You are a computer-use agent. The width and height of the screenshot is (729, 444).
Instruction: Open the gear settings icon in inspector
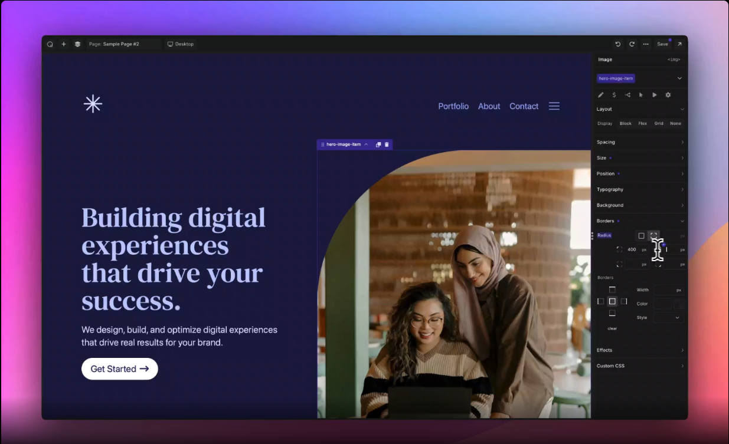[668, 95]
